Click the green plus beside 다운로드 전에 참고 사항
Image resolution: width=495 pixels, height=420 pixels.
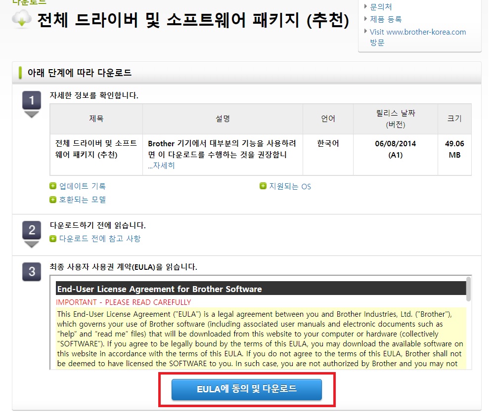coord(53,238)
